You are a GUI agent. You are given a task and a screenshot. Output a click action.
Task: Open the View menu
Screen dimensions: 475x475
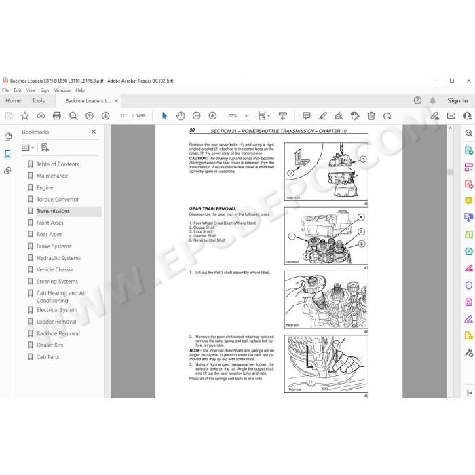(x=31, y=90)
